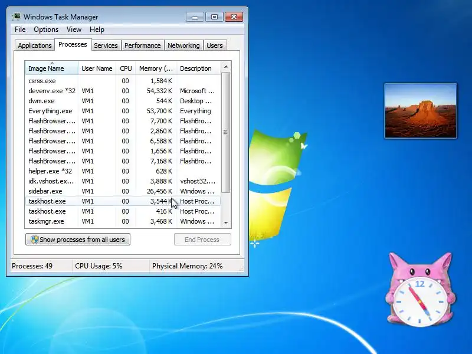Select the taskmgr.exe process
The image size is (472, 354).
click(123, 221)
